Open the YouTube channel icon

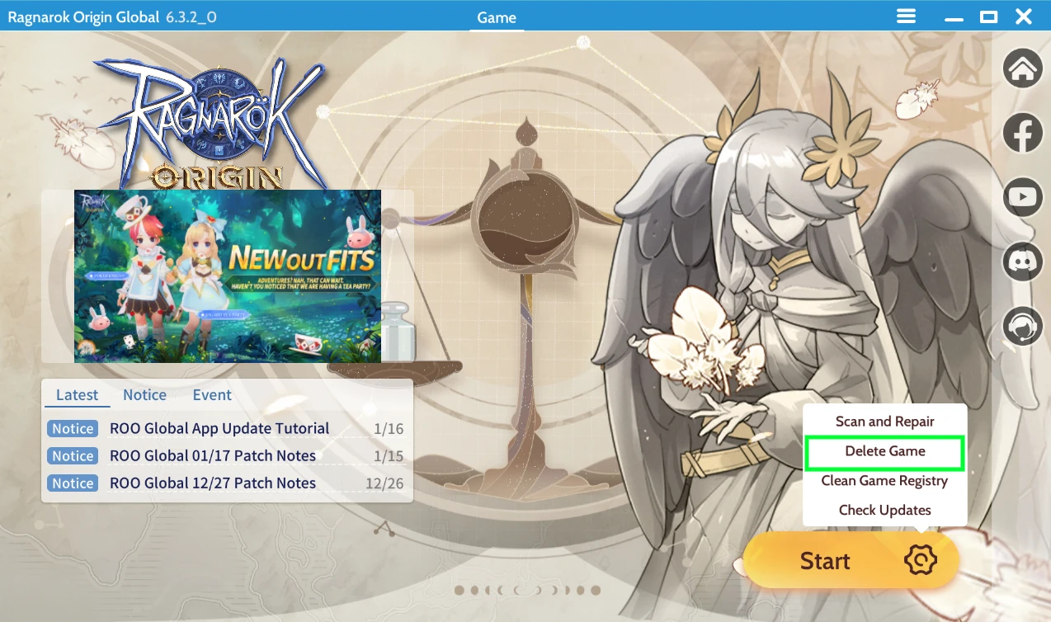point(1023,197)
